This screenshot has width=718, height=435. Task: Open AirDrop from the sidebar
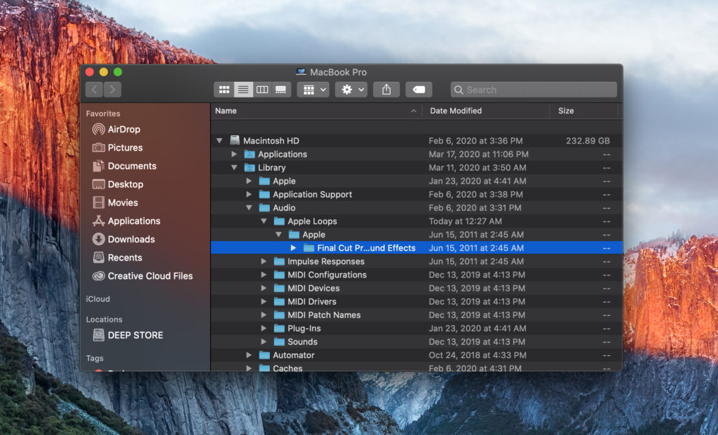coord(123,130)
